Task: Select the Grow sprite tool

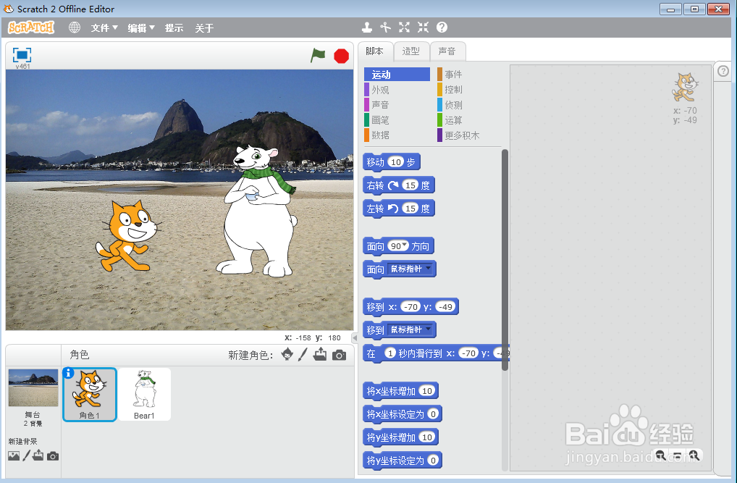Action: pyautogui.click(x=404, y=28)
